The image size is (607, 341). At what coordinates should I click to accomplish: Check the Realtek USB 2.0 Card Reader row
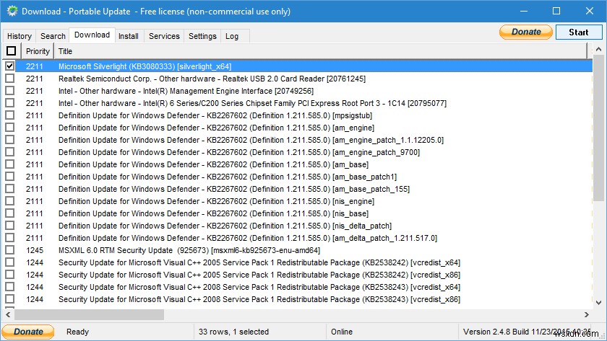[x=9, y=79]
